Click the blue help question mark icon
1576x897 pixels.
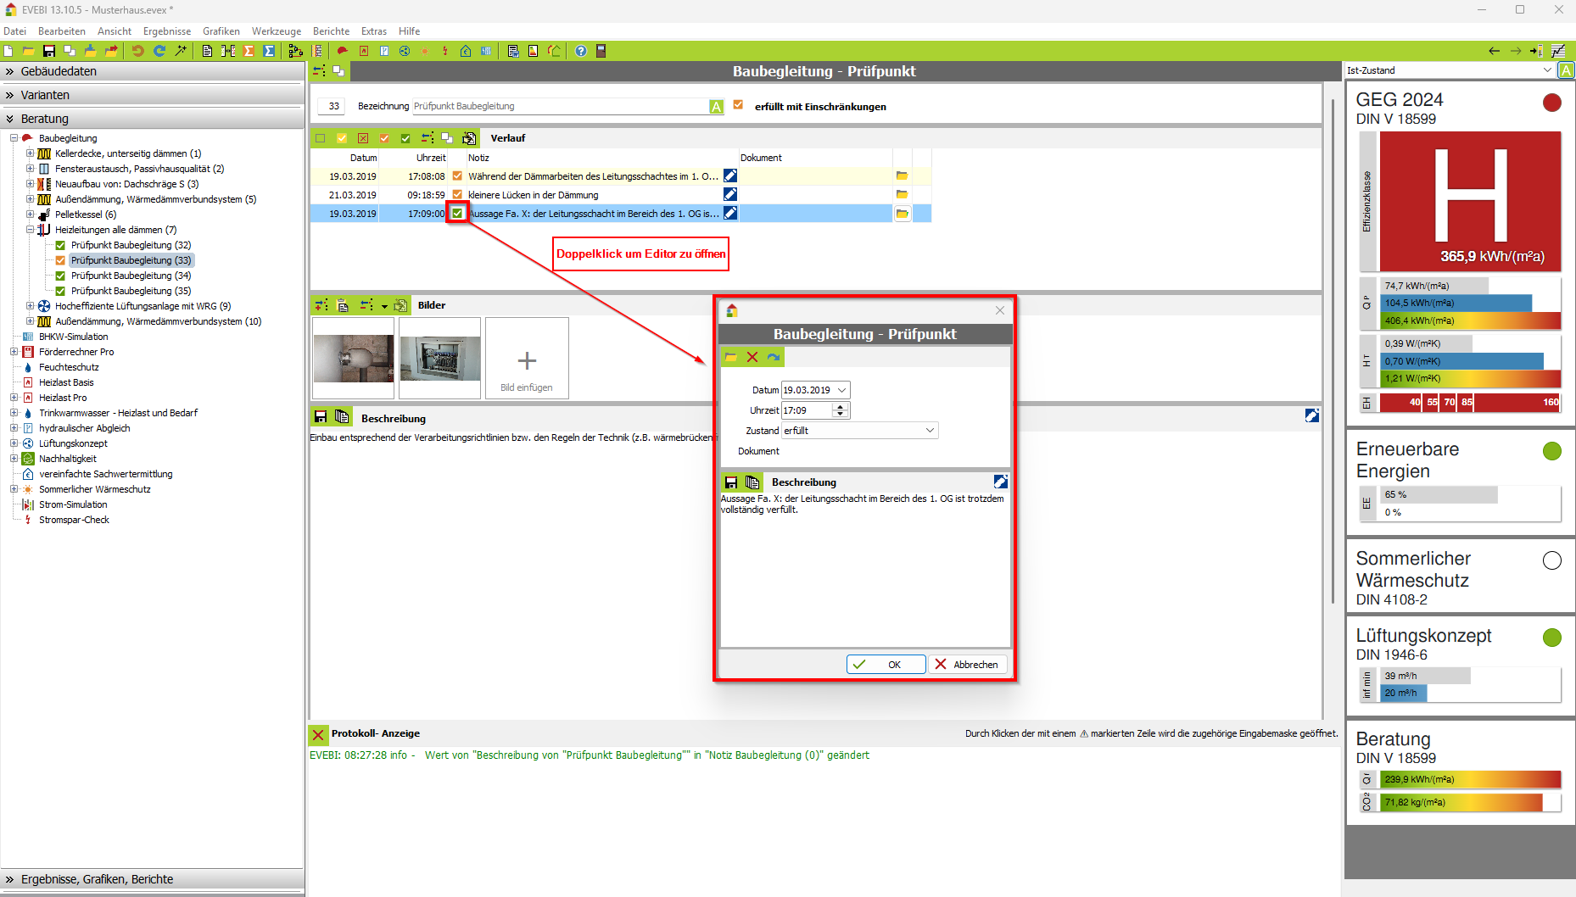coord(581,51)
